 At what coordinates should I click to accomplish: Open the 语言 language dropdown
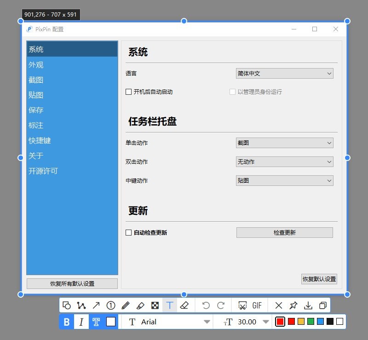point(284,73)
